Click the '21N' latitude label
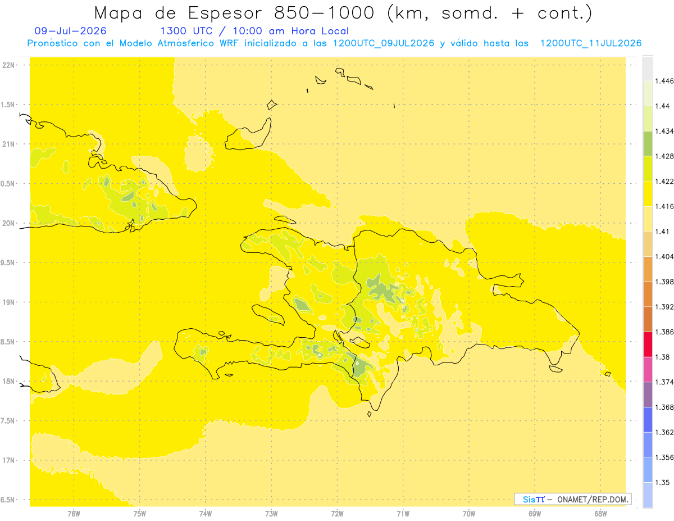 tap(8, 144)
